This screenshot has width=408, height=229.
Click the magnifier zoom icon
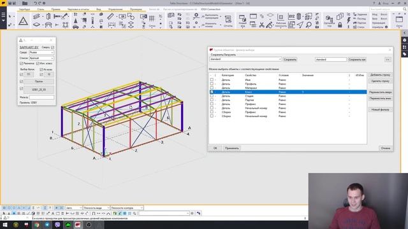click(x=309, y=25)
